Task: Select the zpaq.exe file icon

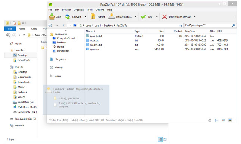Action: (87, 49)
